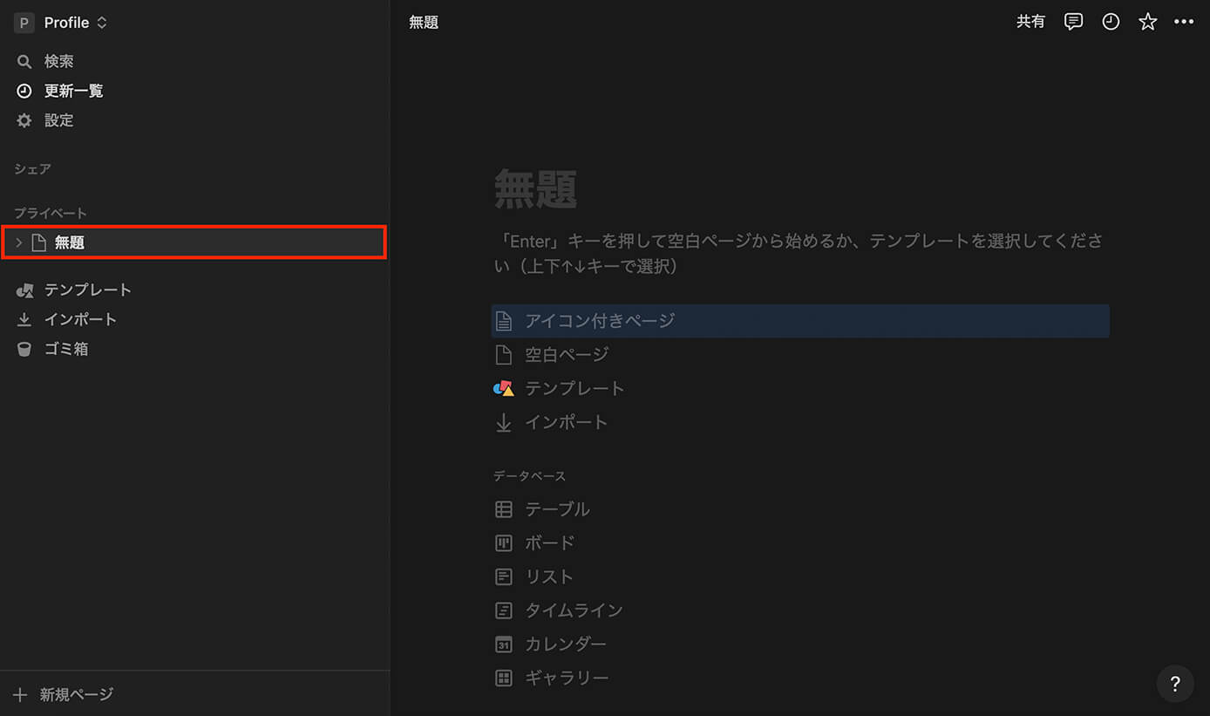
Task: Open page history clock icon in top bar
Action: click(1111, 22)
